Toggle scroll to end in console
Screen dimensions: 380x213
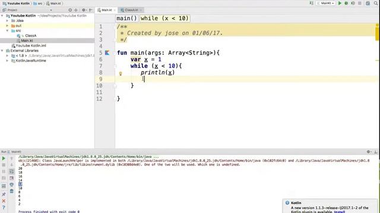tap(12, 178)
